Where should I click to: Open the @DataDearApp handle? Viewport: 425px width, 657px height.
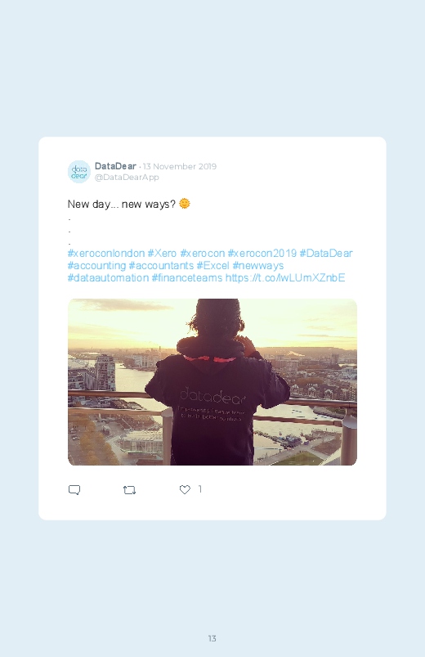point(127,178)
